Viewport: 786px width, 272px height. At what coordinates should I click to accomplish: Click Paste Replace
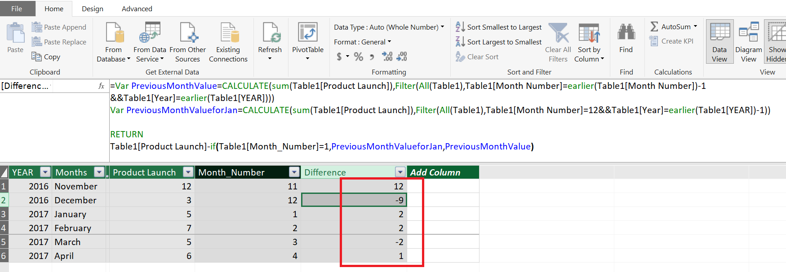[59, 42]
